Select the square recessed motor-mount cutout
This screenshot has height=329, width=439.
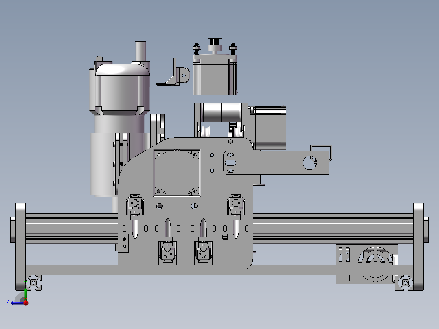[177, 173]
